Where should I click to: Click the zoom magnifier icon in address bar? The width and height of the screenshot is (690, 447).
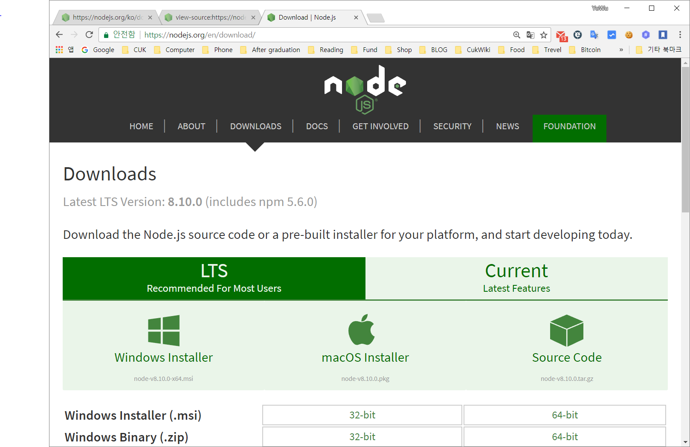tap(517, 35)
